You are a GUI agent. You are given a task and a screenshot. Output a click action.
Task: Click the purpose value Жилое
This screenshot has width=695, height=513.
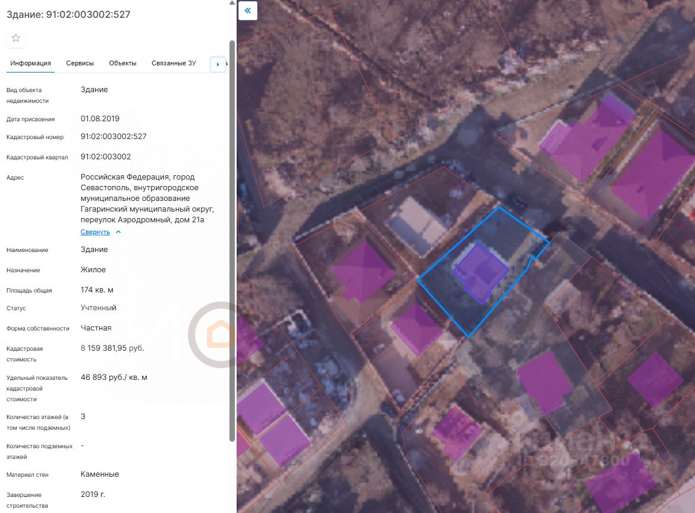point(93,270)
